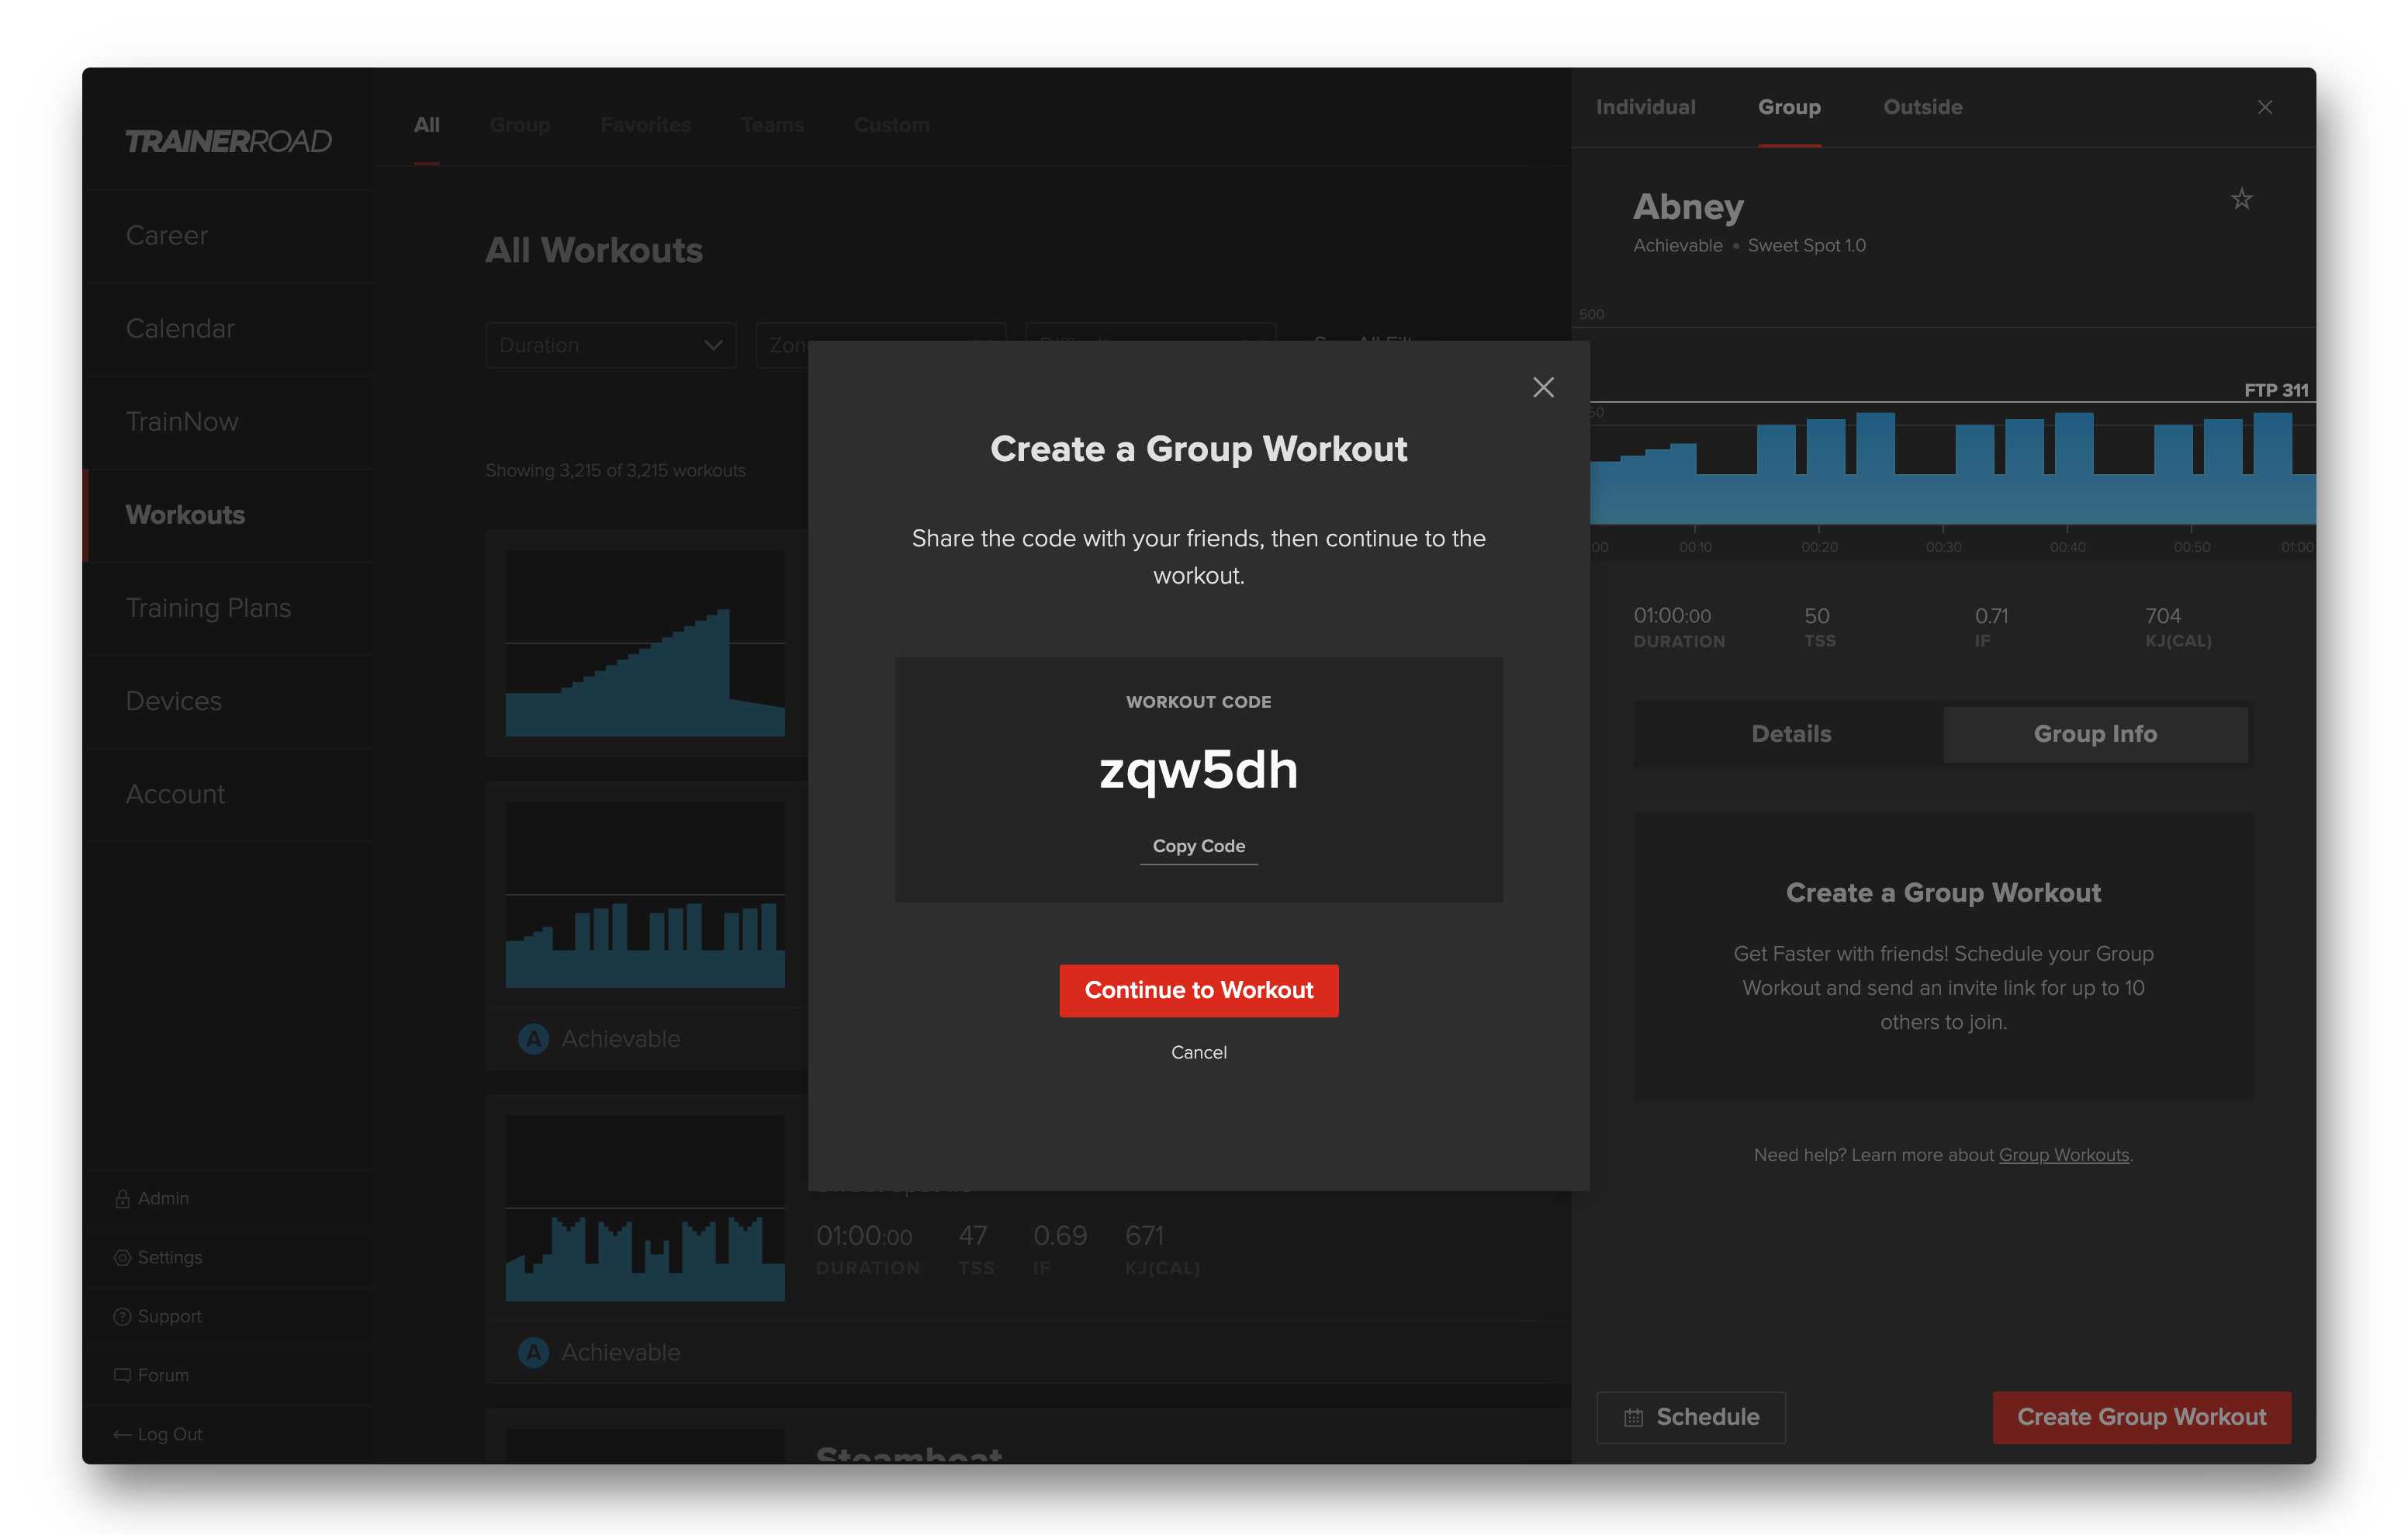Copy the workout code via Copy Code
This screenshot has width=2408, height=1535.
[1198, 846]
